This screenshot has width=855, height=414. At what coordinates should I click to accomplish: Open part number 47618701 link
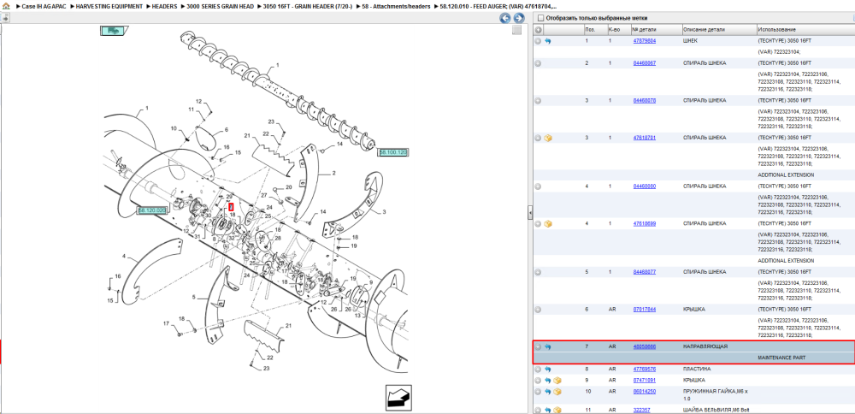(645, 138)
